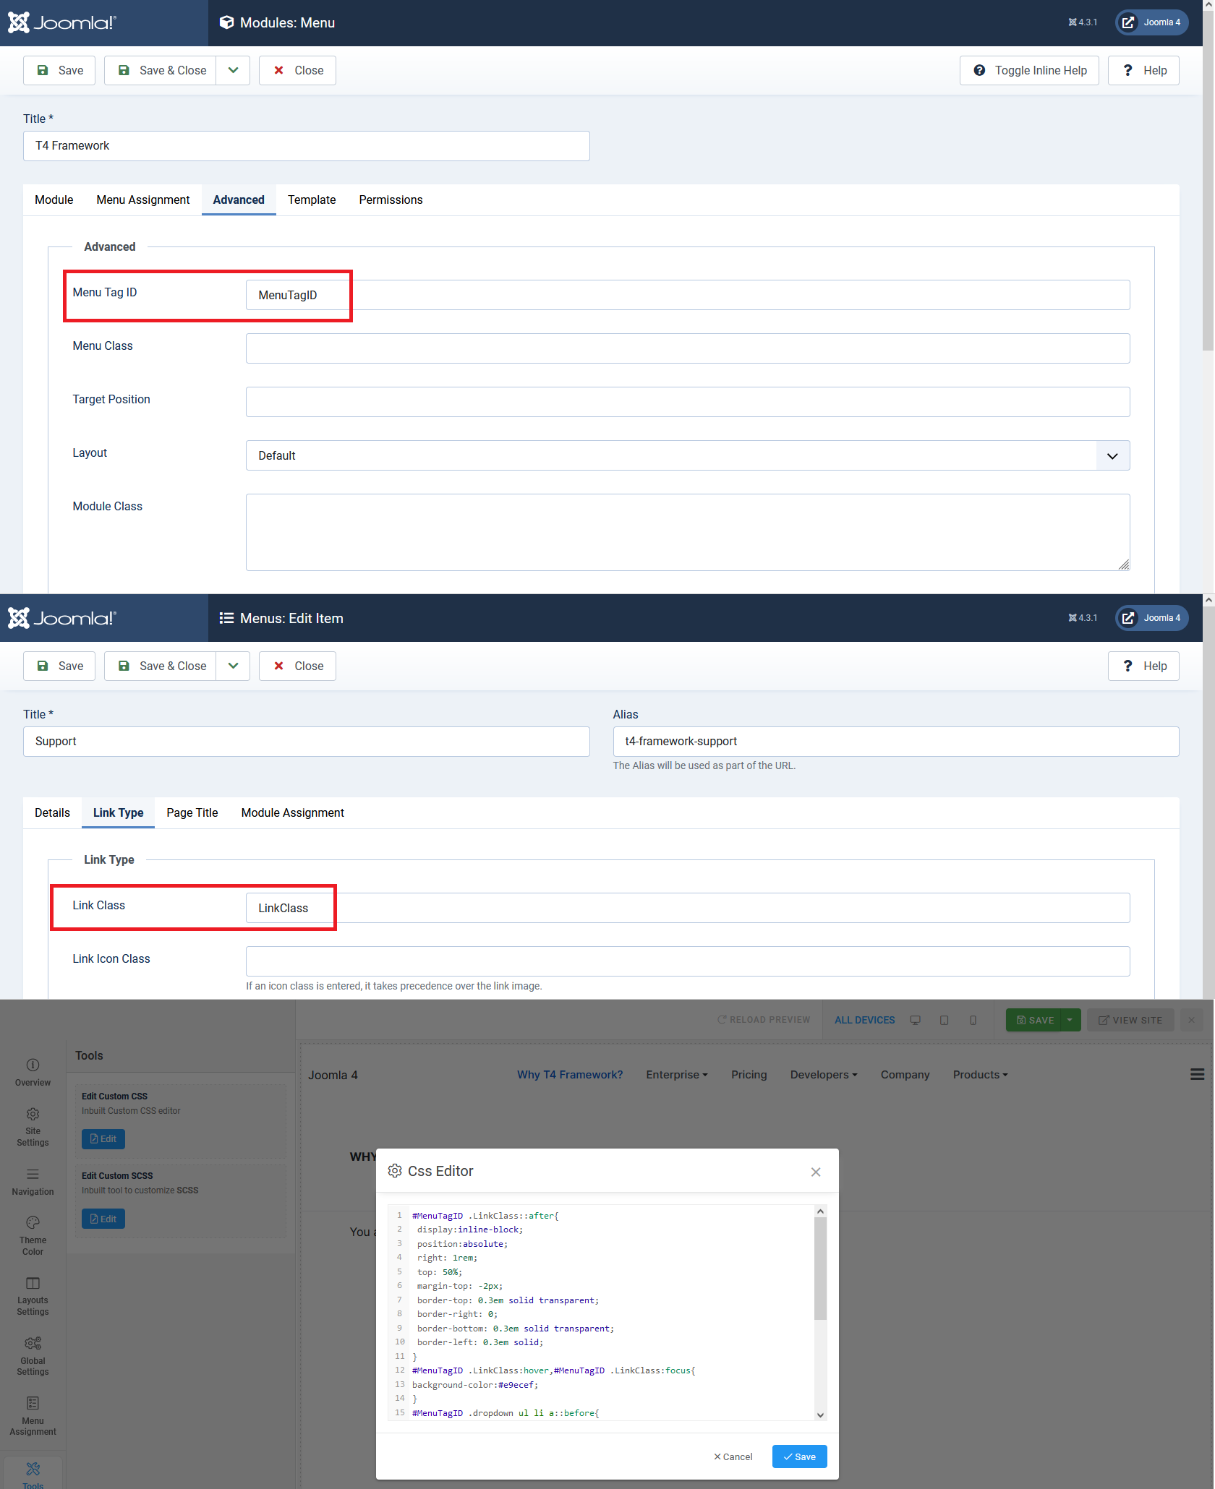
Task: Open the hamburger menu in site preview
Action: point(1197,1075)
